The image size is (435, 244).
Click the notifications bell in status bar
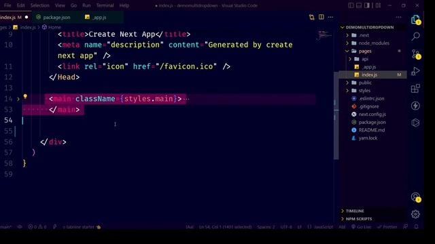coord(417,227)
